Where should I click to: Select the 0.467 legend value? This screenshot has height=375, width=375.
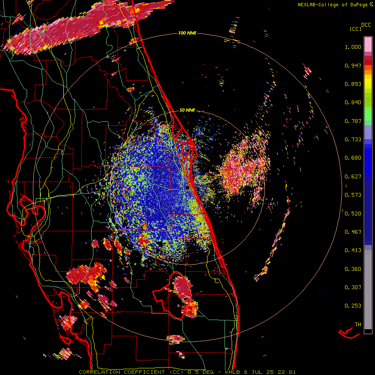(353, 232)
